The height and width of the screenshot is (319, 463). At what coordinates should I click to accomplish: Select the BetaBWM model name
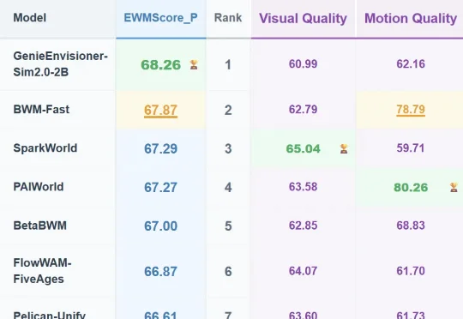click(x=39, y=226)
